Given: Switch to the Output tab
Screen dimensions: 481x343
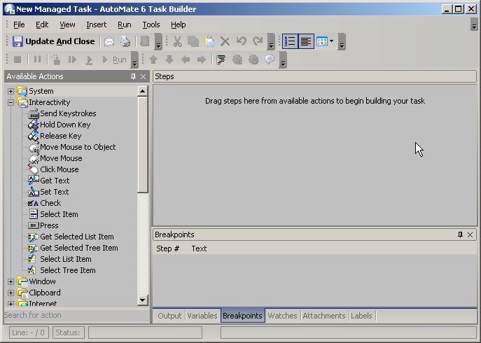Looking at the screenshot, I should [169, 316].
